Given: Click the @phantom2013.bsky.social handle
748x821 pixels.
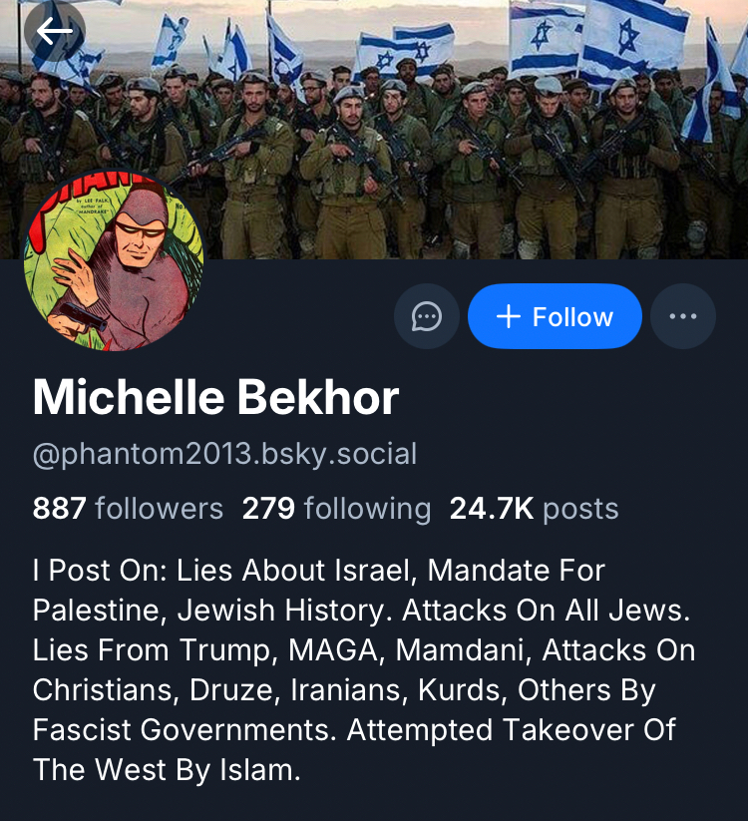Looking at the screenshot, I should click(x=224, y=454).
